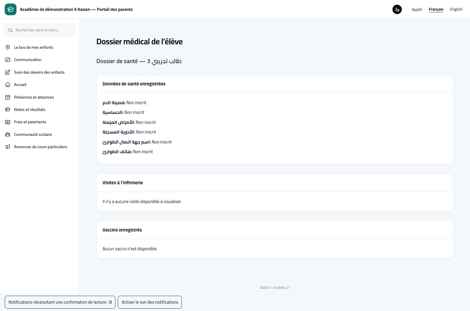Click the chat bubbles Communication icon
470x311 pixels.
click(8, 60)
